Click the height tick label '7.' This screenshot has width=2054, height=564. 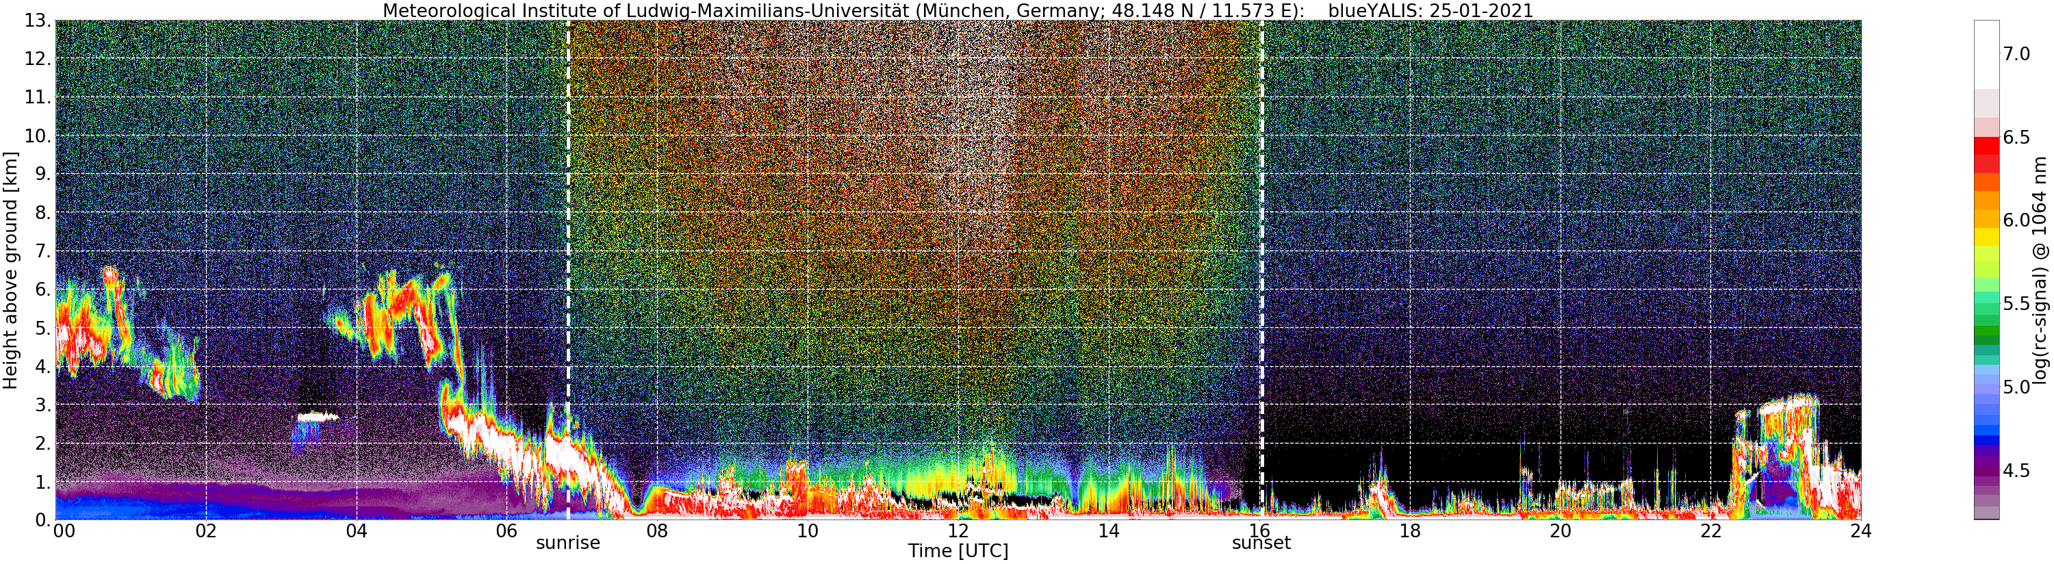[44, 251]
